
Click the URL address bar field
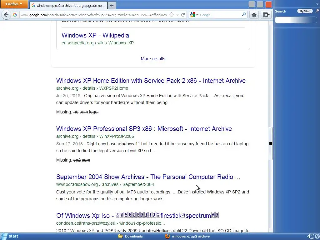pos(94,15)
